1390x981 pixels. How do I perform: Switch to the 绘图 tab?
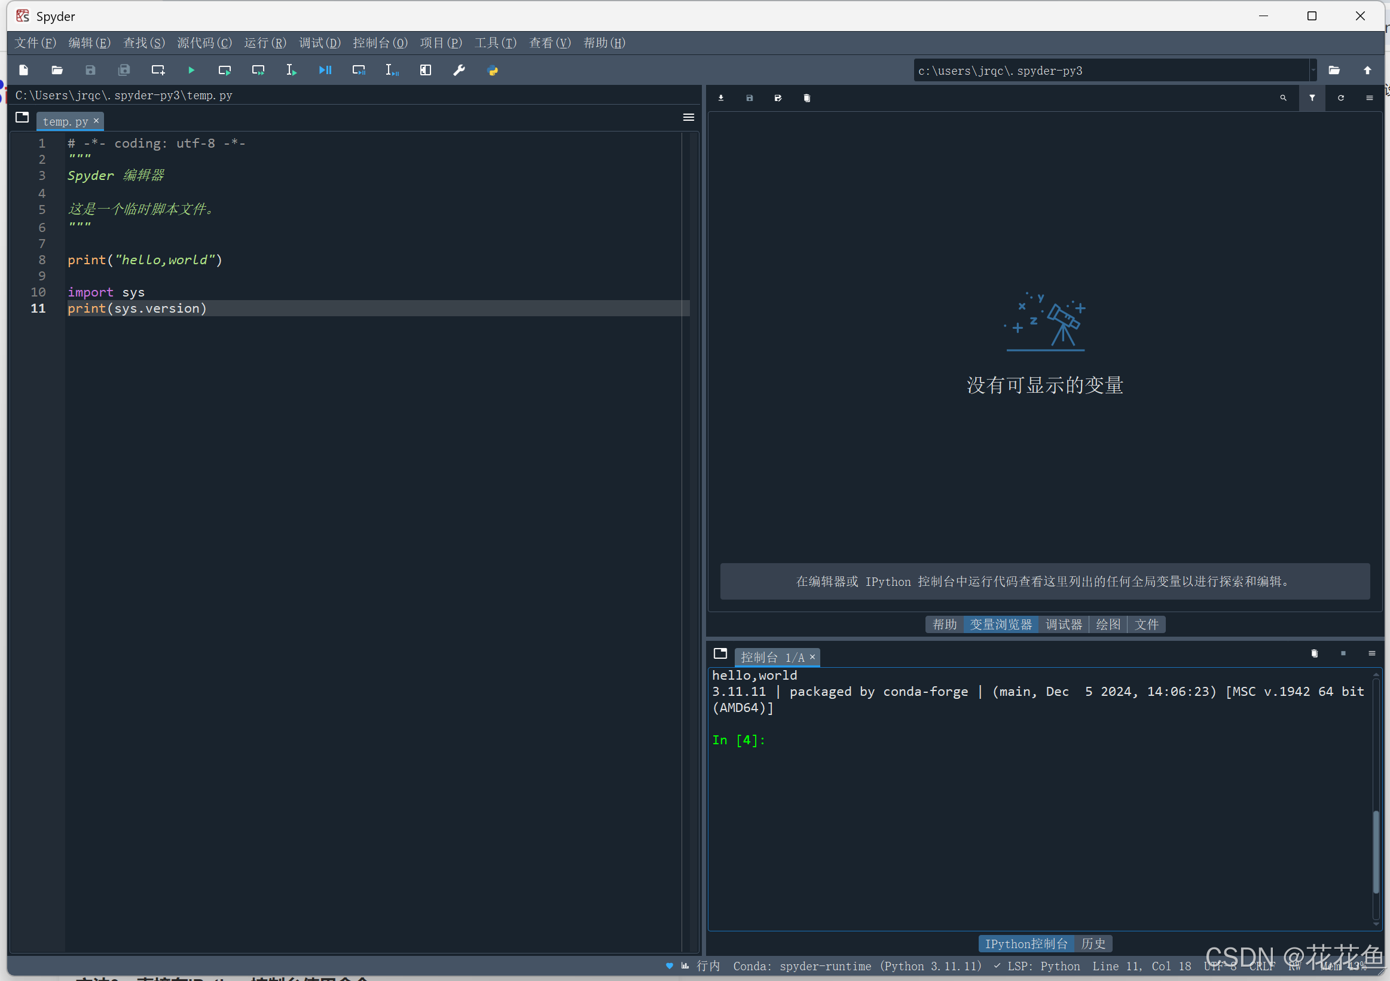pyautogui.click(x=1108, y=624)
